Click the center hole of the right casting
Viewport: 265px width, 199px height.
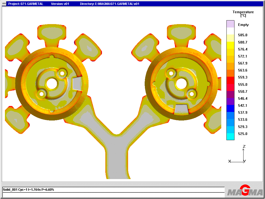[181, 83]
